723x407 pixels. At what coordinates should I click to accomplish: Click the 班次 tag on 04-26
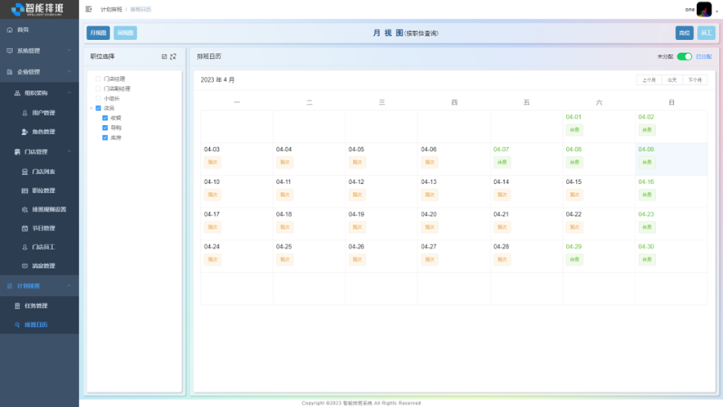pyautogui.click(x=357, y=259)
